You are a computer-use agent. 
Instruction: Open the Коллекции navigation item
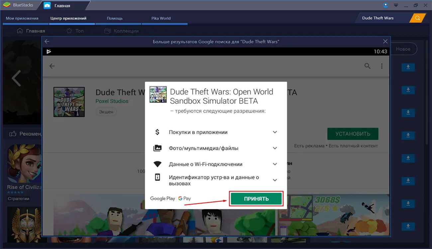tap(121, 31)
